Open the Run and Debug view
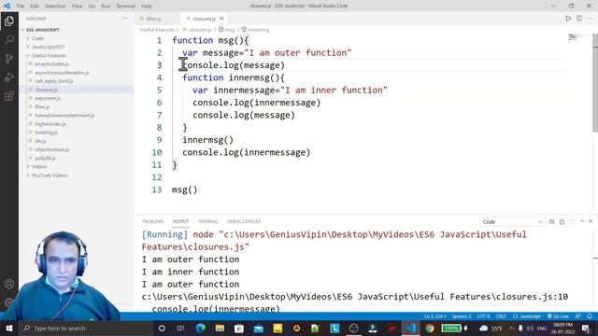598x336 pixels. point(9,77)
